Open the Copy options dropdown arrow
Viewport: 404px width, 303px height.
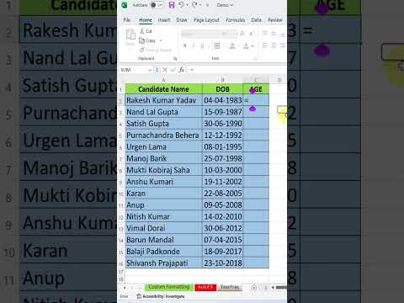(161, 41)
